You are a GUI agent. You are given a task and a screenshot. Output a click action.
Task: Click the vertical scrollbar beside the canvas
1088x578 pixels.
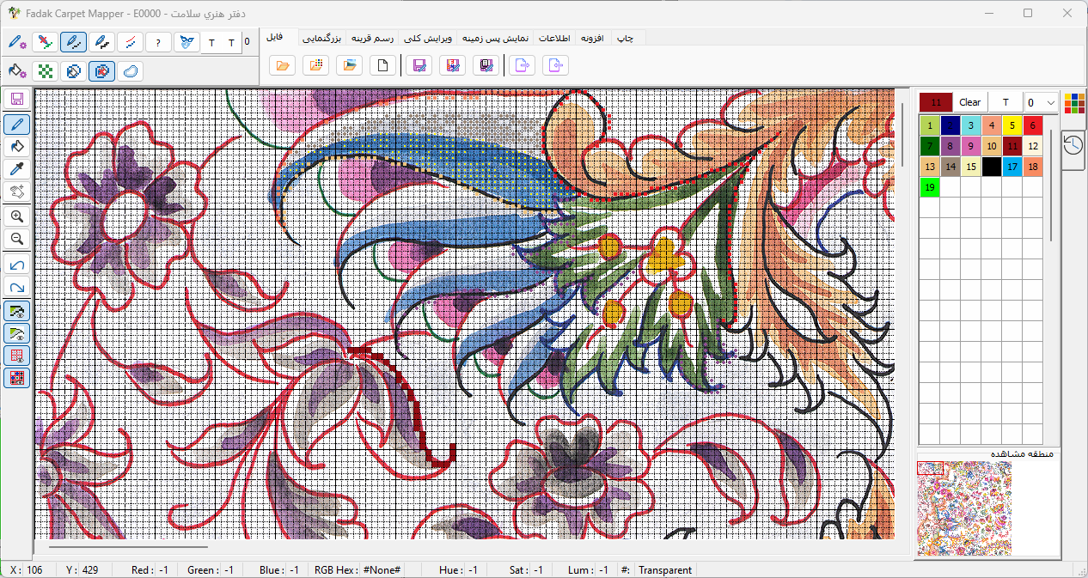pos(902,135)
